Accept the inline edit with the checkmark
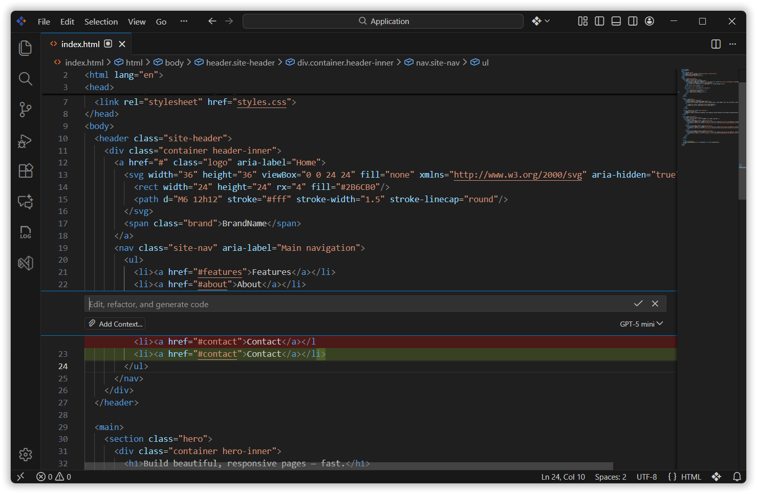757x494 pixels. 638,303
